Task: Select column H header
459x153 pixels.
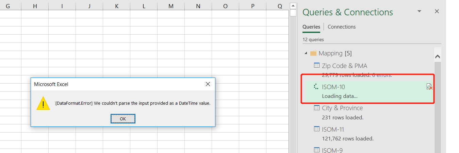Action: tap(35, 6)
